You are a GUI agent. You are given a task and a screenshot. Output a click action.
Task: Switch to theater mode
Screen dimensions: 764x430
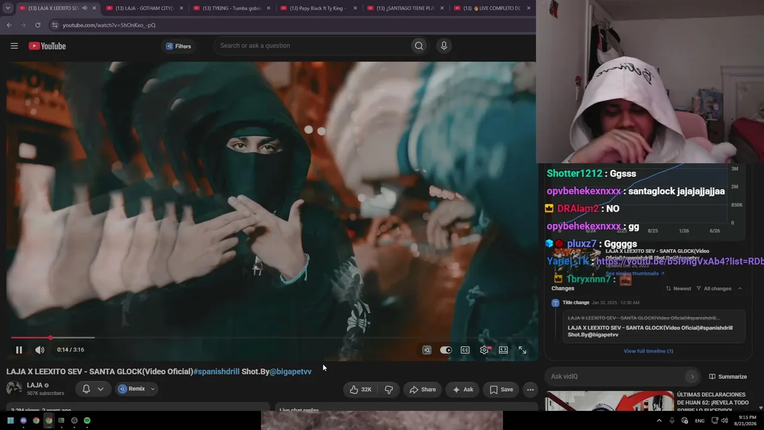point(503,350)
